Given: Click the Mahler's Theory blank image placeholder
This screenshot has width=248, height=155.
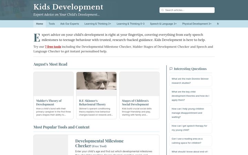Looking at the screenshot, I should 53,84.
